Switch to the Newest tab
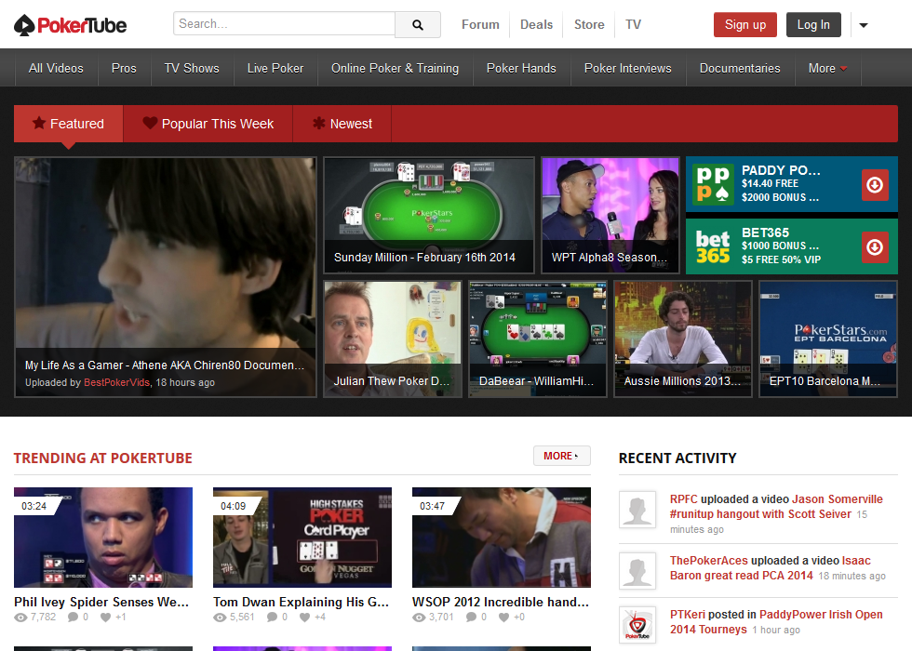Image resolution: width=912 pixels, height=651 pixels. [x=342, y=124]
